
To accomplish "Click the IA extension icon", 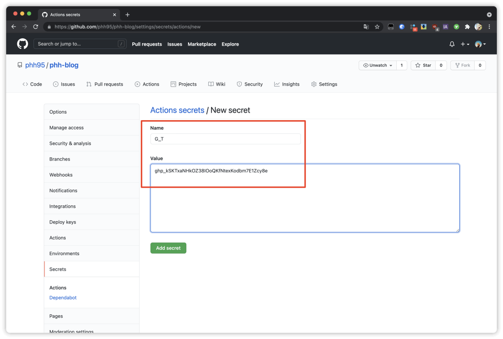I will pyautogui.click(x=445, y=27).
